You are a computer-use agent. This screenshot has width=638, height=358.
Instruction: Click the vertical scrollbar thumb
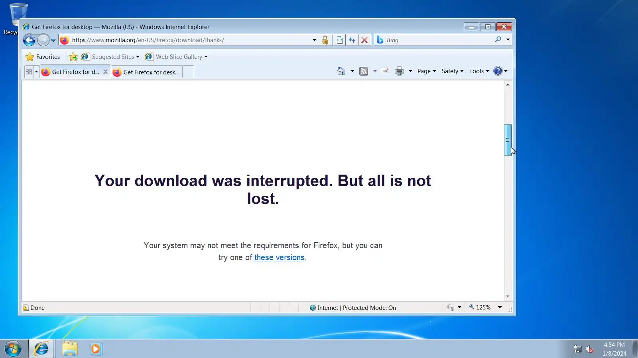coord(508,140)
